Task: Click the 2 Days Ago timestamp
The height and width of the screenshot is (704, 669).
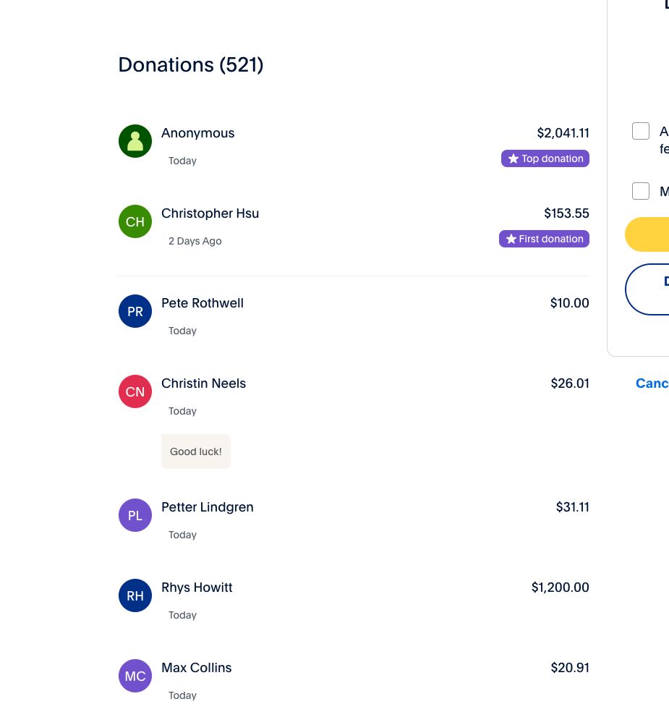Action: pyautogui.click(x=195, y=241)
